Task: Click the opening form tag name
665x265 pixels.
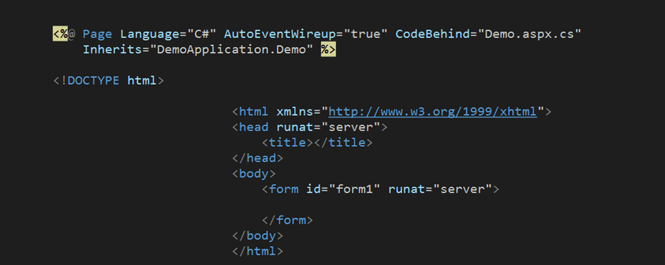Action: [x=284, y=189]
